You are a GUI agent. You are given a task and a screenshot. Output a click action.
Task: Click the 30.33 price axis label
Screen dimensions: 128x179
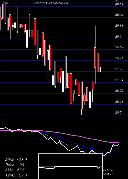119,15
